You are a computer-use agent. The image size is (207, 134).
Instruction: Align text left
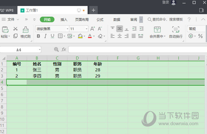pos(113,36)
